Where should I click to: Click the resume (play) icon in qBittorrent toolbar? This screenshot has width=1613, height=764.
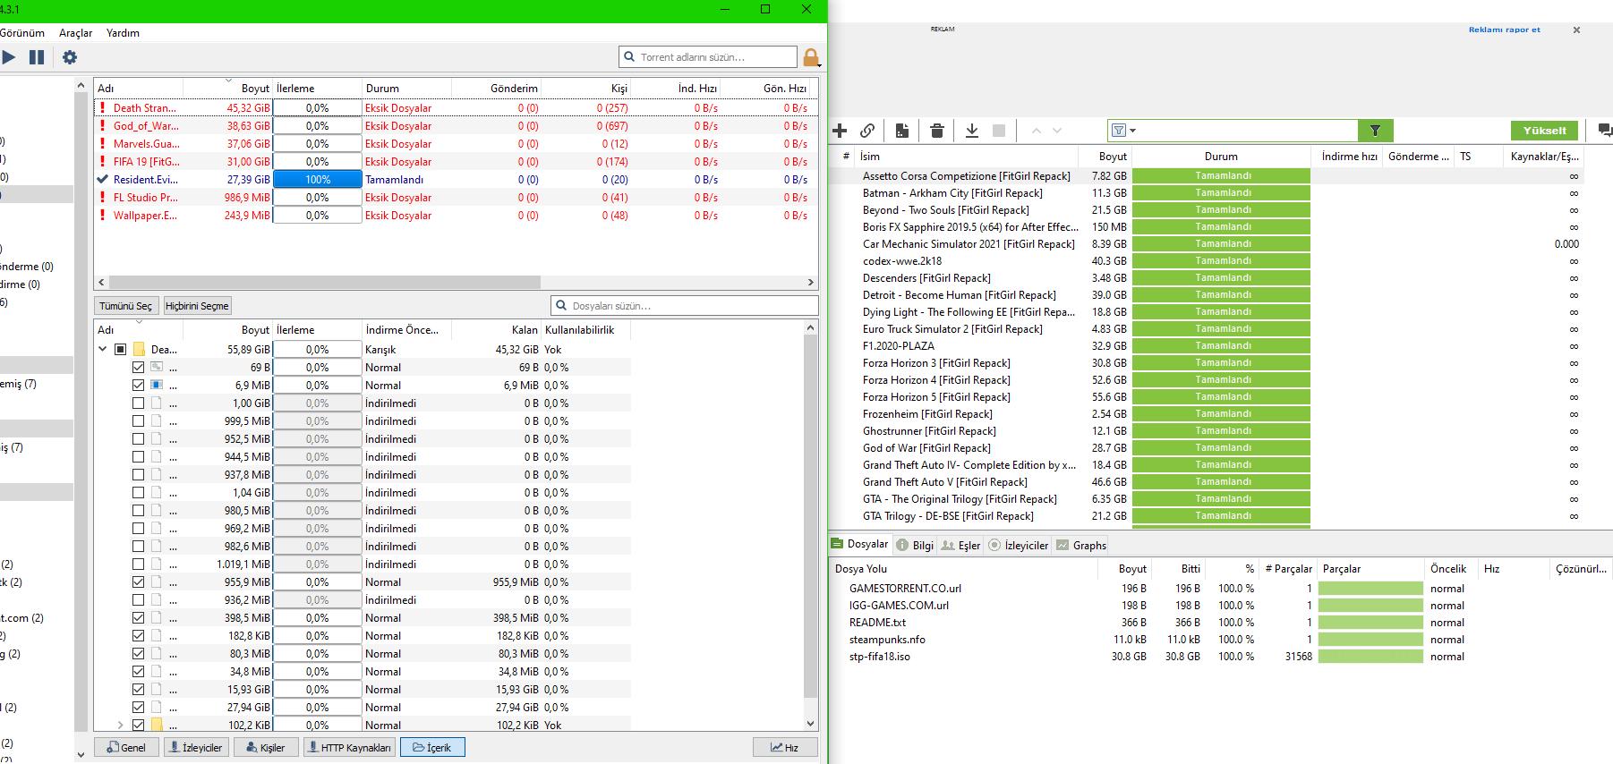tap(8, 57)
